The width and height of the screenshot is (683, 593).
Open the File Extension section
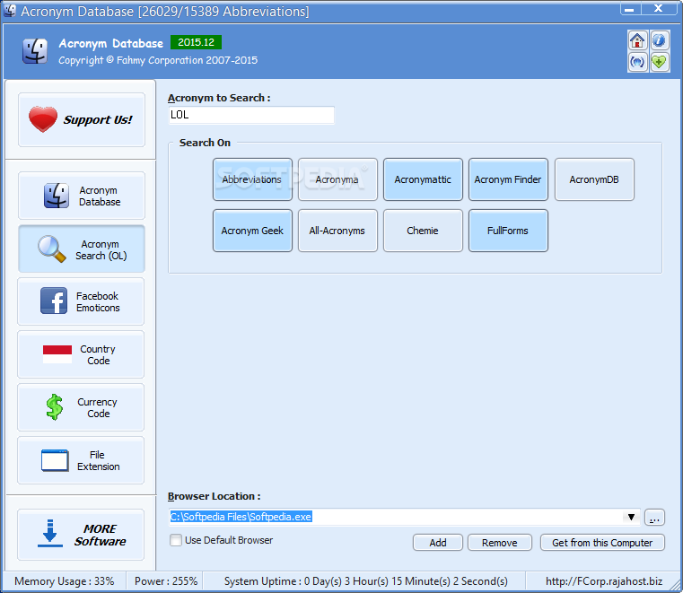[x=81, y=460]
